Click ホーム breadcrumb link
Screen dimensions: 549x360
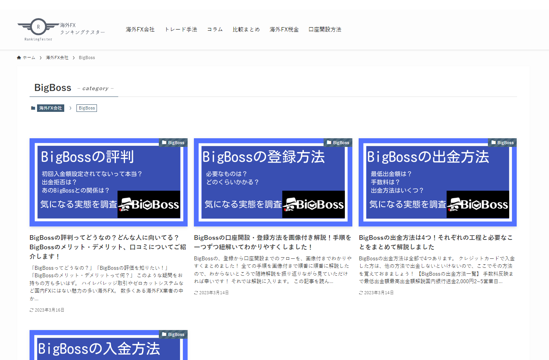(x=29, y=58)
